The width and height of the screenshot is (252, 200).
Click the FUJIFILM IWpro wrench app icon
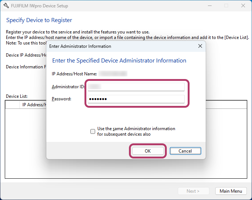point(6,6)
